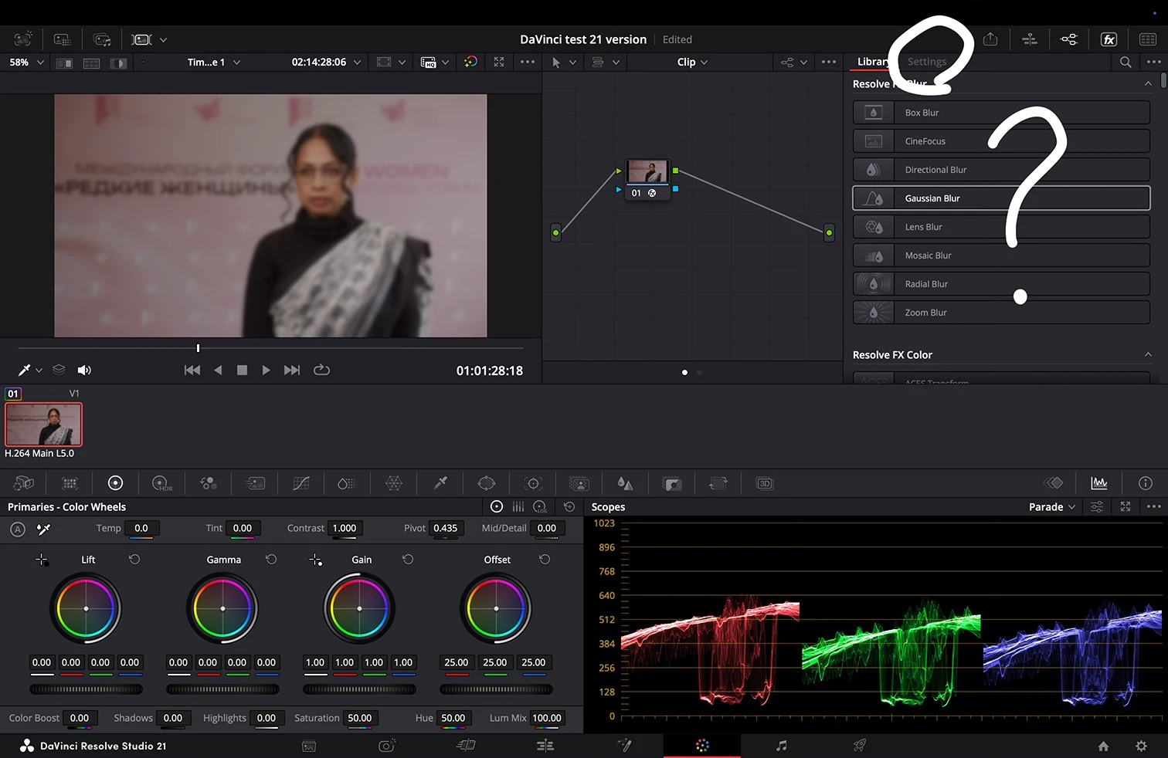Open the timeline name dropdown

tap(214, 63)
